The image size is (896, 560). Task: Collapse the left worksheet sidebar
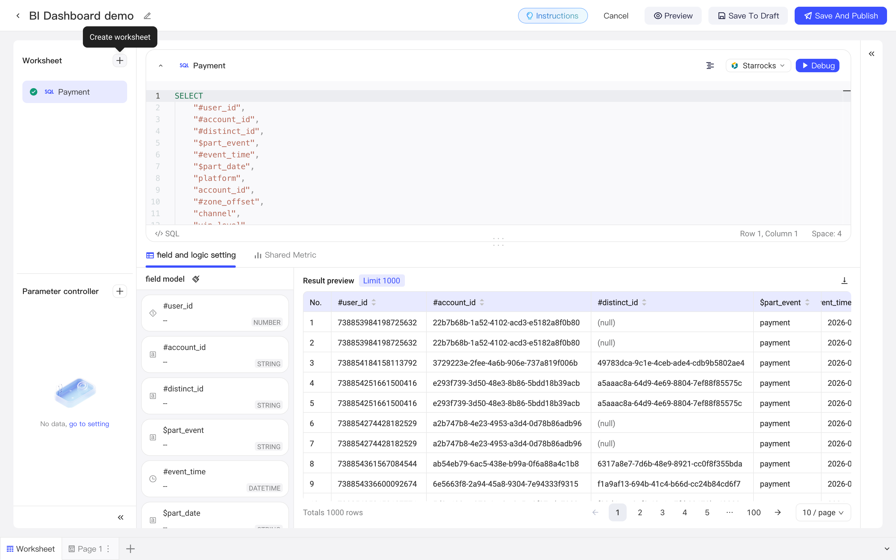click(x=121, y=517)
